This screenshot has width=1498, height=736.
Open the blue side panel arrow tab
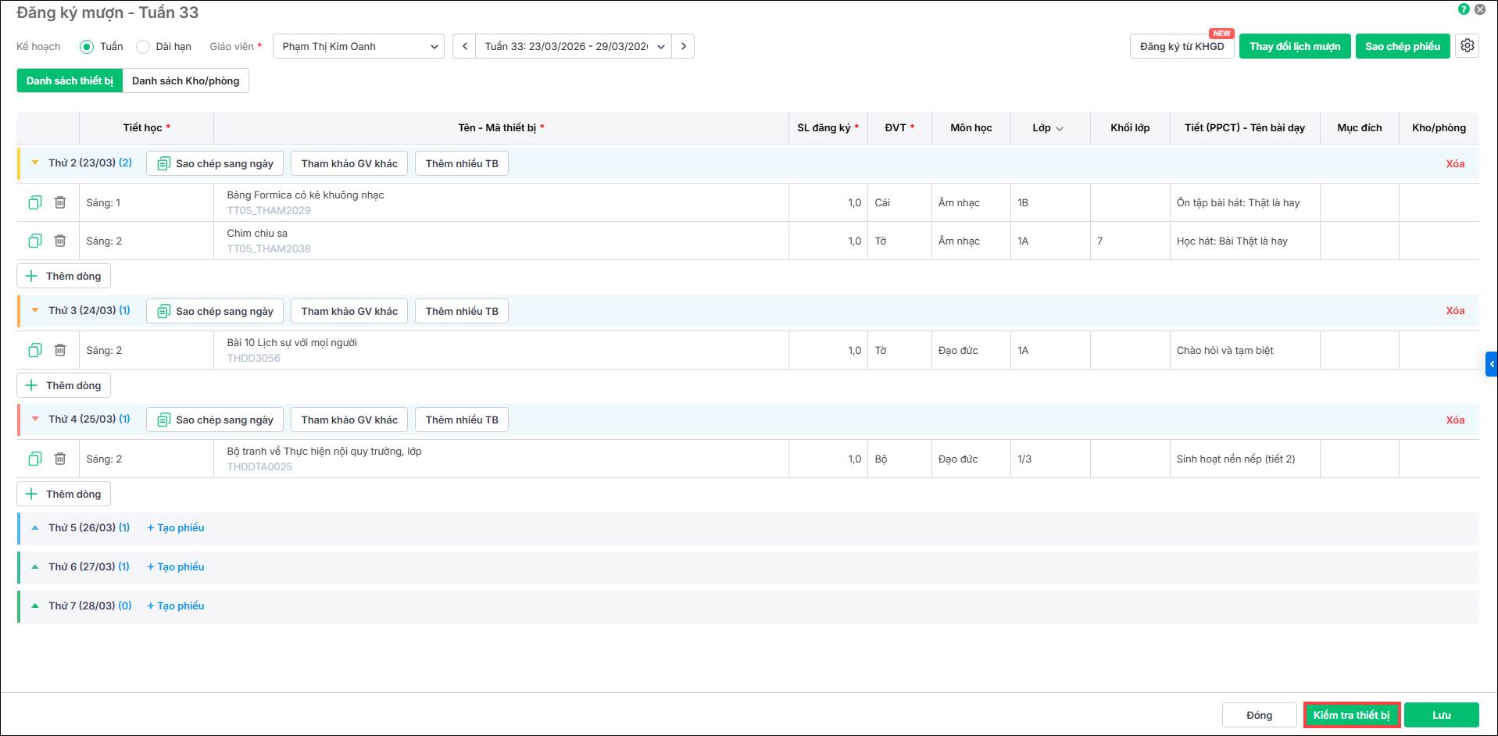[x=1491, y=364]
